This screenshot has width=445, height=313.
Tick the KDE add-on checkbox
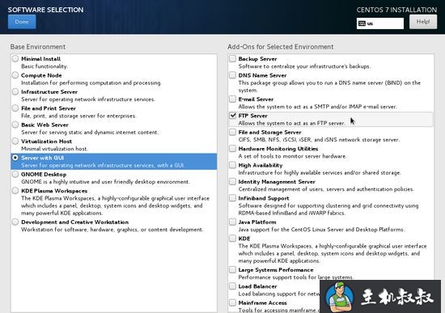[x=233, y=238]
